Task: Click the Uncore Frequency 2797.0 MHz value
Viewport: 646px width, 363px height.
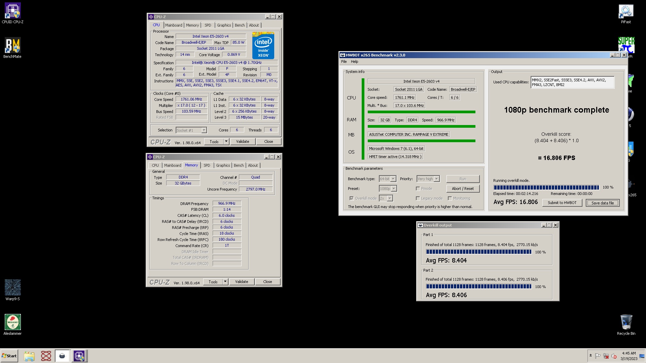Action: (255, 189)
